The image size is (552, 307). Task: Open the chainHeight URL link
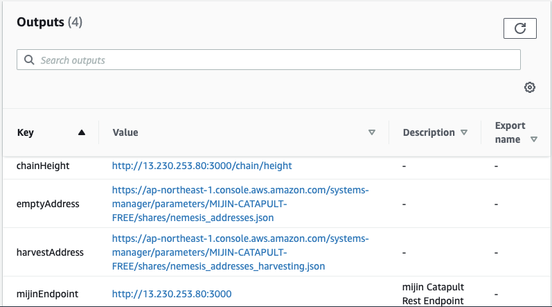[x=202, y=166]
